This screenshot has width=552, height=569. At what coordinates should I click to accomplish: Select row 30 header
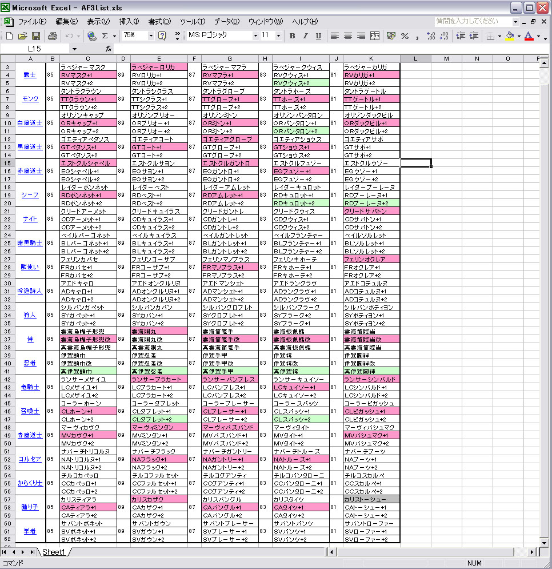(7, 284)
